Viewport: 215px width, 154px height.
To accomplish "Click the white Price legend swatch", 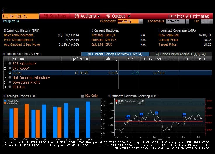I will (117, 103).
